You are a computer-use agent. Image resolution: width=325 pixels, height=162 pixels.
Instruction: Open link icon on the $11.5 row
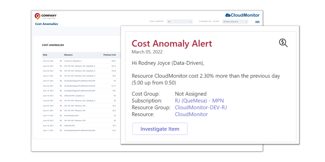click(x=61, y=86)
